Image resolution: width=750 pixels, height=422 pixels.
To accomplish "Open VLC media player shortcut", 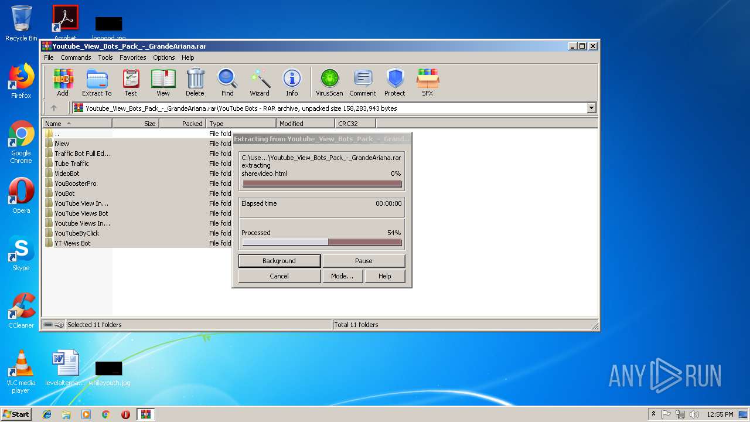I will 21,372.
